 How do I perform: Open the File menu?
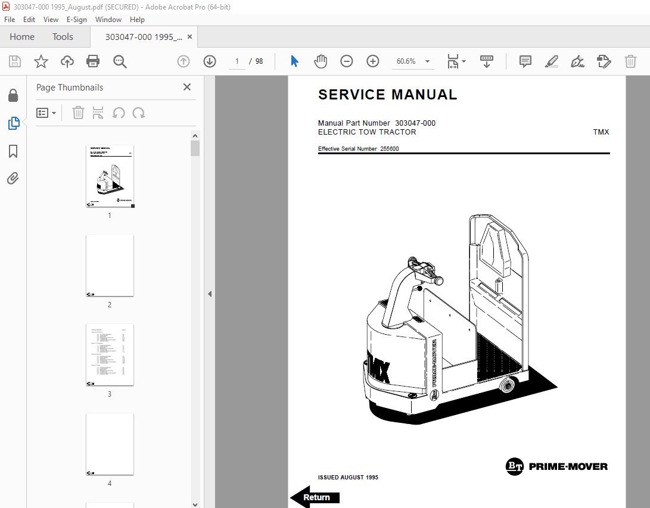click(10, 20)
